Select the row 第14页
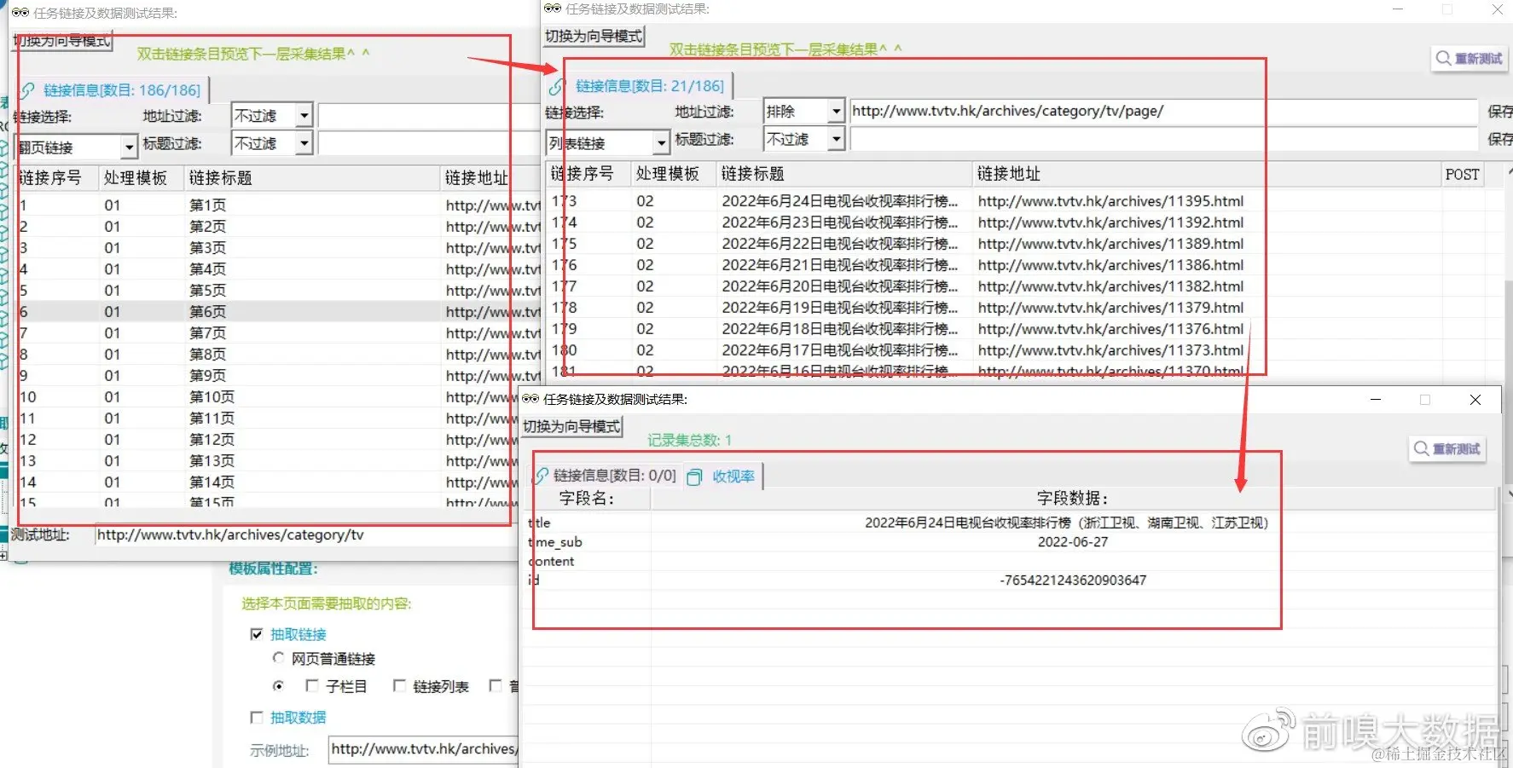The image size is (1513, 768). pyautogui.click(x=267, y=482)
